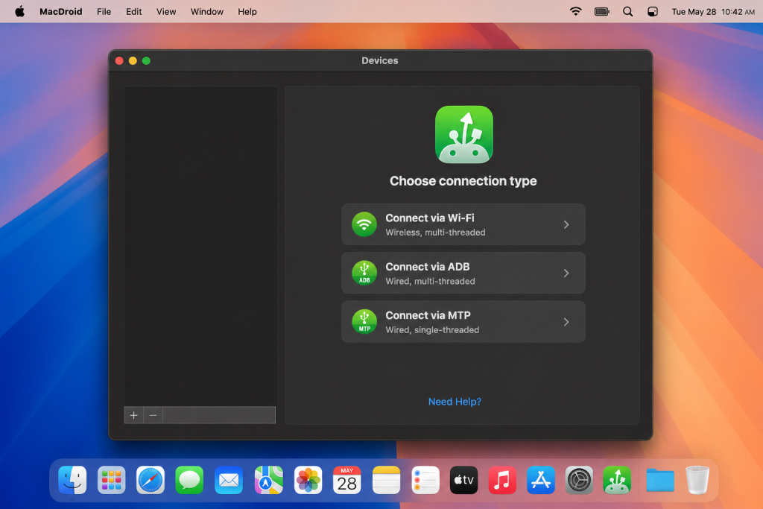The image size is (763, 509).
Task: Open Mail from the Dock
Action: [229, 480]
